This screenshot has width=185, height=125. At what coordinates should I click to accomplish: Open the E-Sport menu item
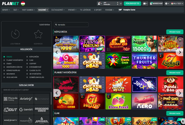coord(98,10)
